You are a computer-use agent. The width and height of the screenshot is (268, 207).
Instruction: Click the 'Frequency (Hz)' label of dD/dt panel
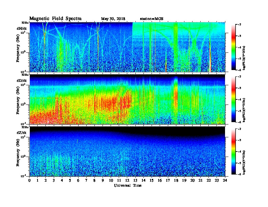tap(18, 100)
